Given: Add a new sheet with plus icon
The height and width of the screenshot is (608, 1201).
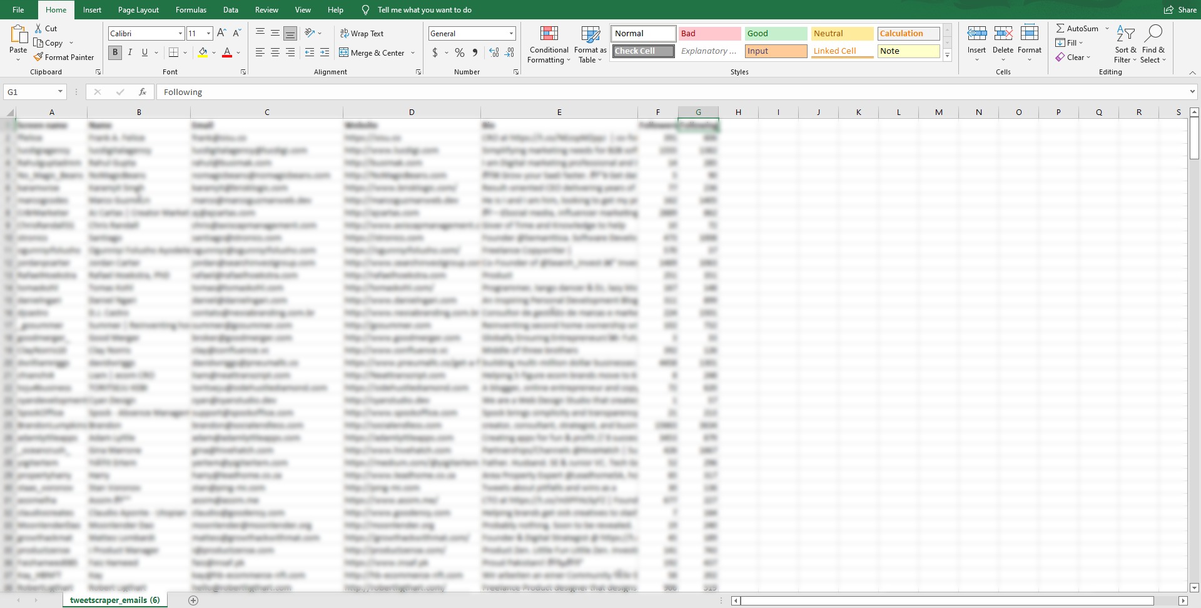Looking at the screenshot, I should pos(193,601).
